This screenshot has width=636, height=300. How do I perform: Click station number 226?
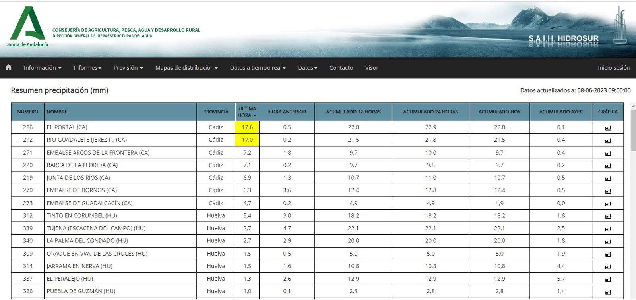(x=28, y=127)
